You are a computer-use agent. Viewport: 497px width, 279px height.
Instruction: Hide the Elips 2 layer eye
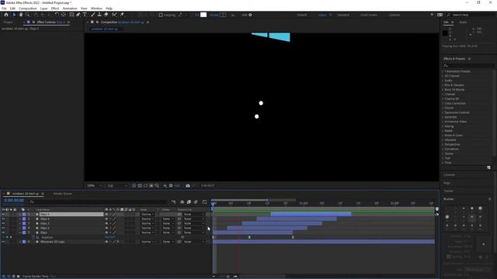(3, 228)
